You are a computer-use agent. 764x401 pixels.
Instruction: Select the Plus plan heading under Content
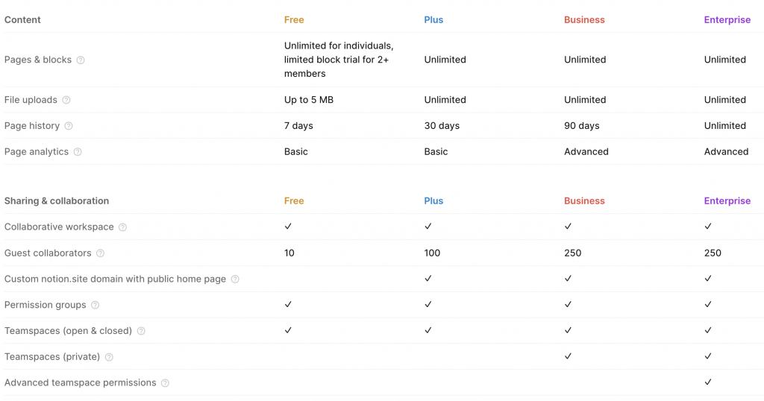(x=433, y=20)
